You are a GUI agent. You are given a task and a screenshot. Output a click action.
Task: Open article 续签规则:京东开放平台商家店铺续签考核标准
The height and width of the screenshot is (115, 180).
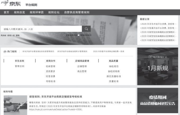[56, 97]
